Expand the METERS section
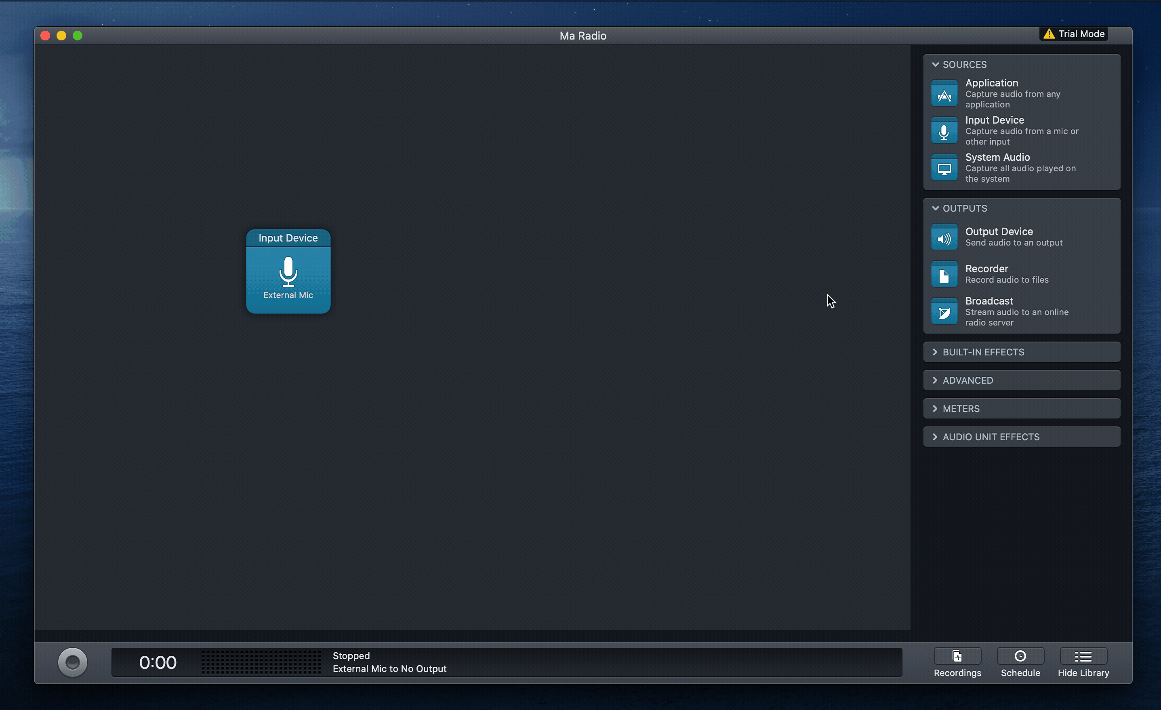 tap(1022, 408)
